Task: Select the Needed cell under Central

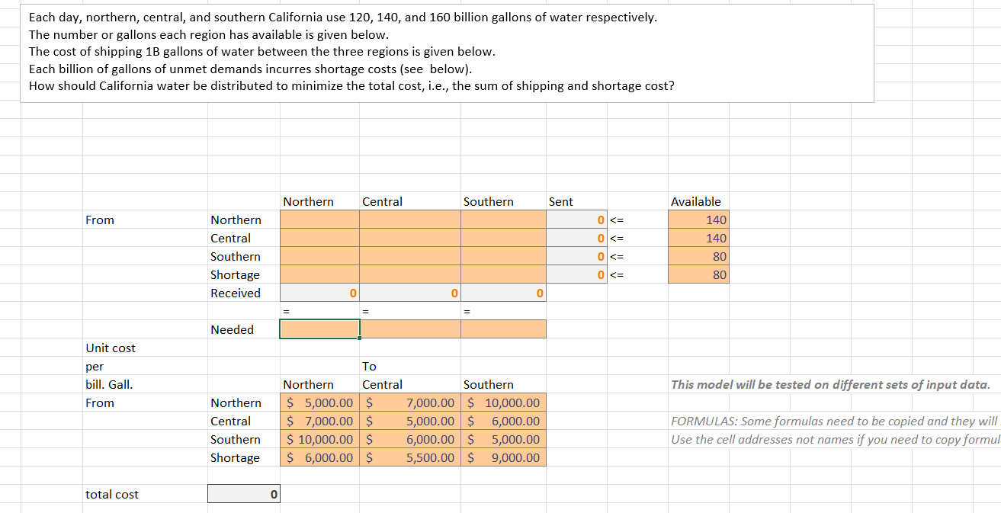Action: click(409, 329)
